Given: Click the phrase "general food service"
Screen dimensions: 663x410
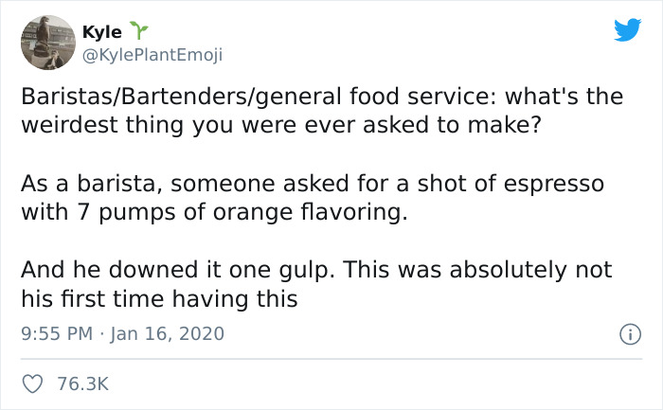Looking at the screenshot, I should tap(371, 98).
